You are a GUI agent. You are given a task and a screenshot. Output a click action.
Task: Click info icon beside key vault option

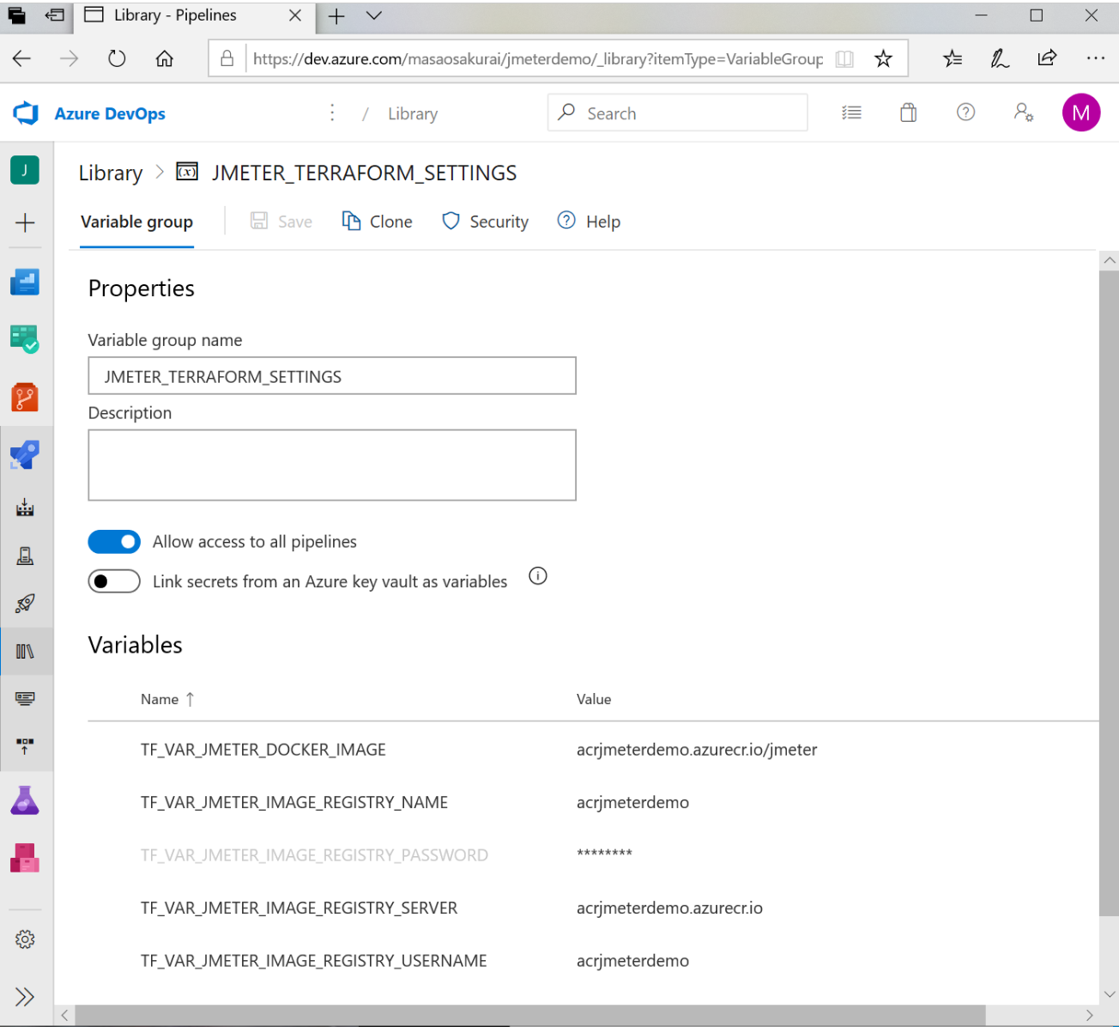tap(538, 576)
